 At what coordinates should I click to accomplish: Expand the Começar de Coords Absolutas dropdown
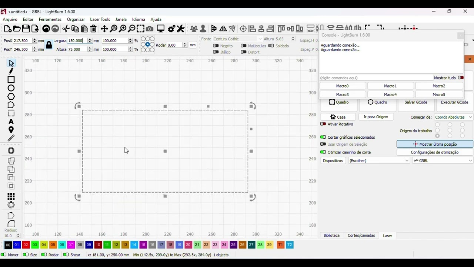click(453, 117)
